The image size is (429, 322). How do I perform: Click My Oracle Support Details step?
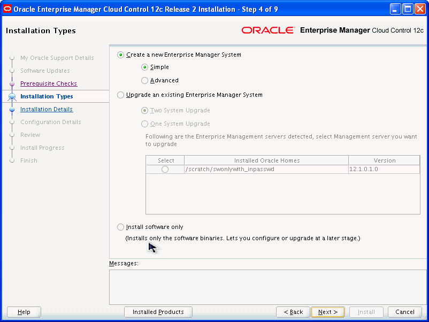coord(57,58)
